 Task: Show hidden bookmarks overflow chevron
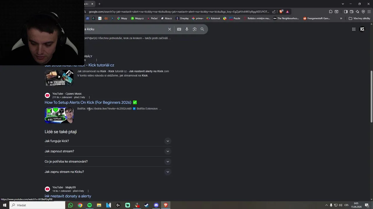point(341,18)
